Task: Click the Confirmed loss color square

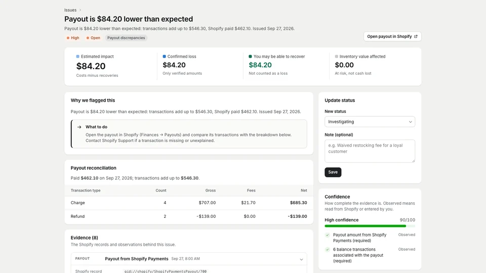Action: pos(164,56)
